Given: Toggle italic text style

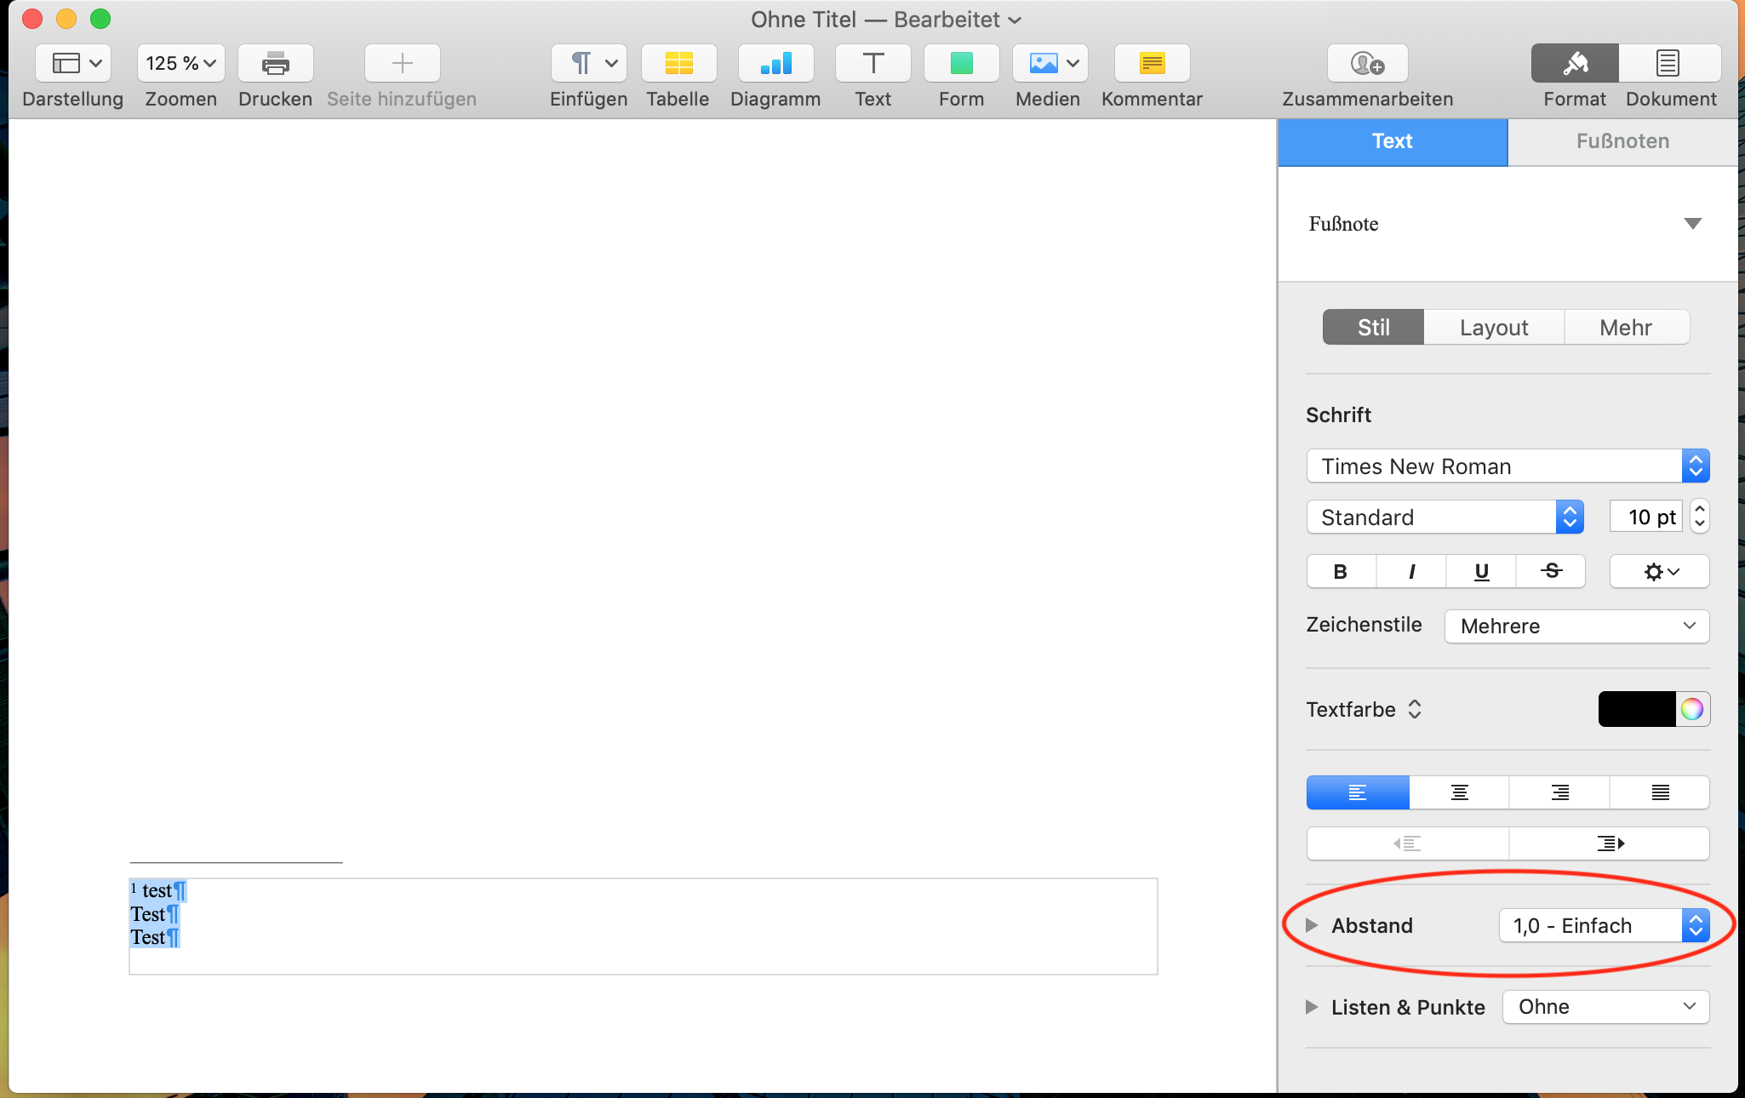Looking at the screenshot, I should pyautogui.click(x=1411, y=571).
